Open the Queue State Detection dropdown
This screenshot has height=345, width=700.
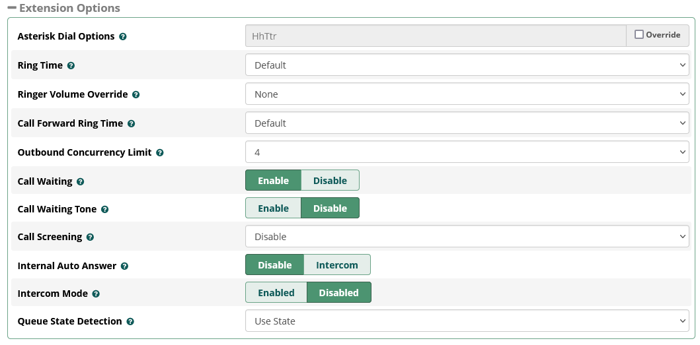click(467, 321)
